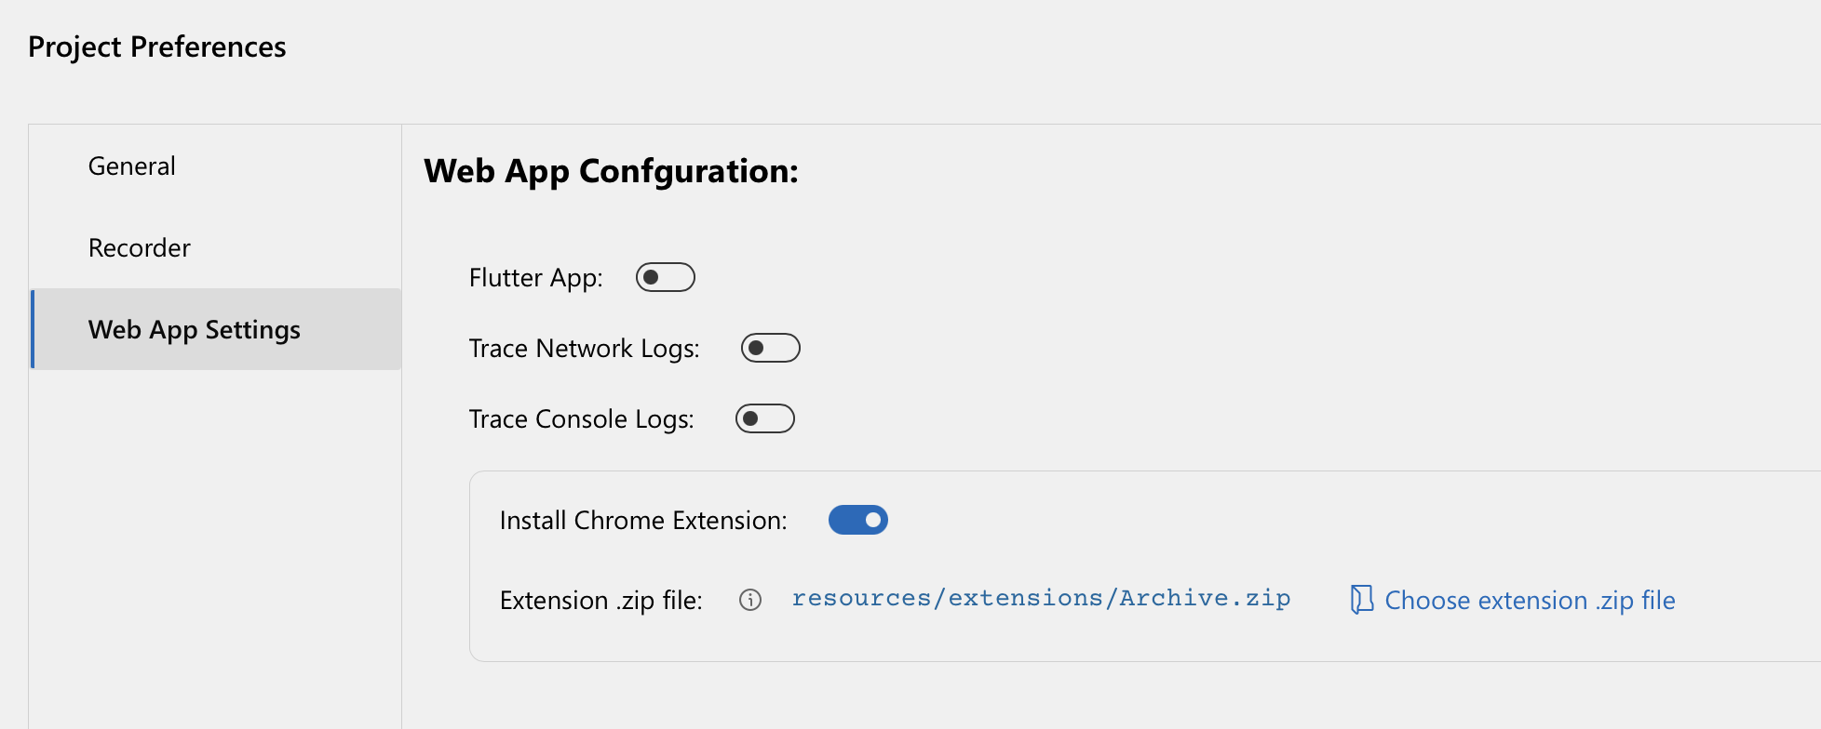Click the file icon beside Choose extension
The height and width of the screenshot is (729, 1821).
click(1362, 600)
